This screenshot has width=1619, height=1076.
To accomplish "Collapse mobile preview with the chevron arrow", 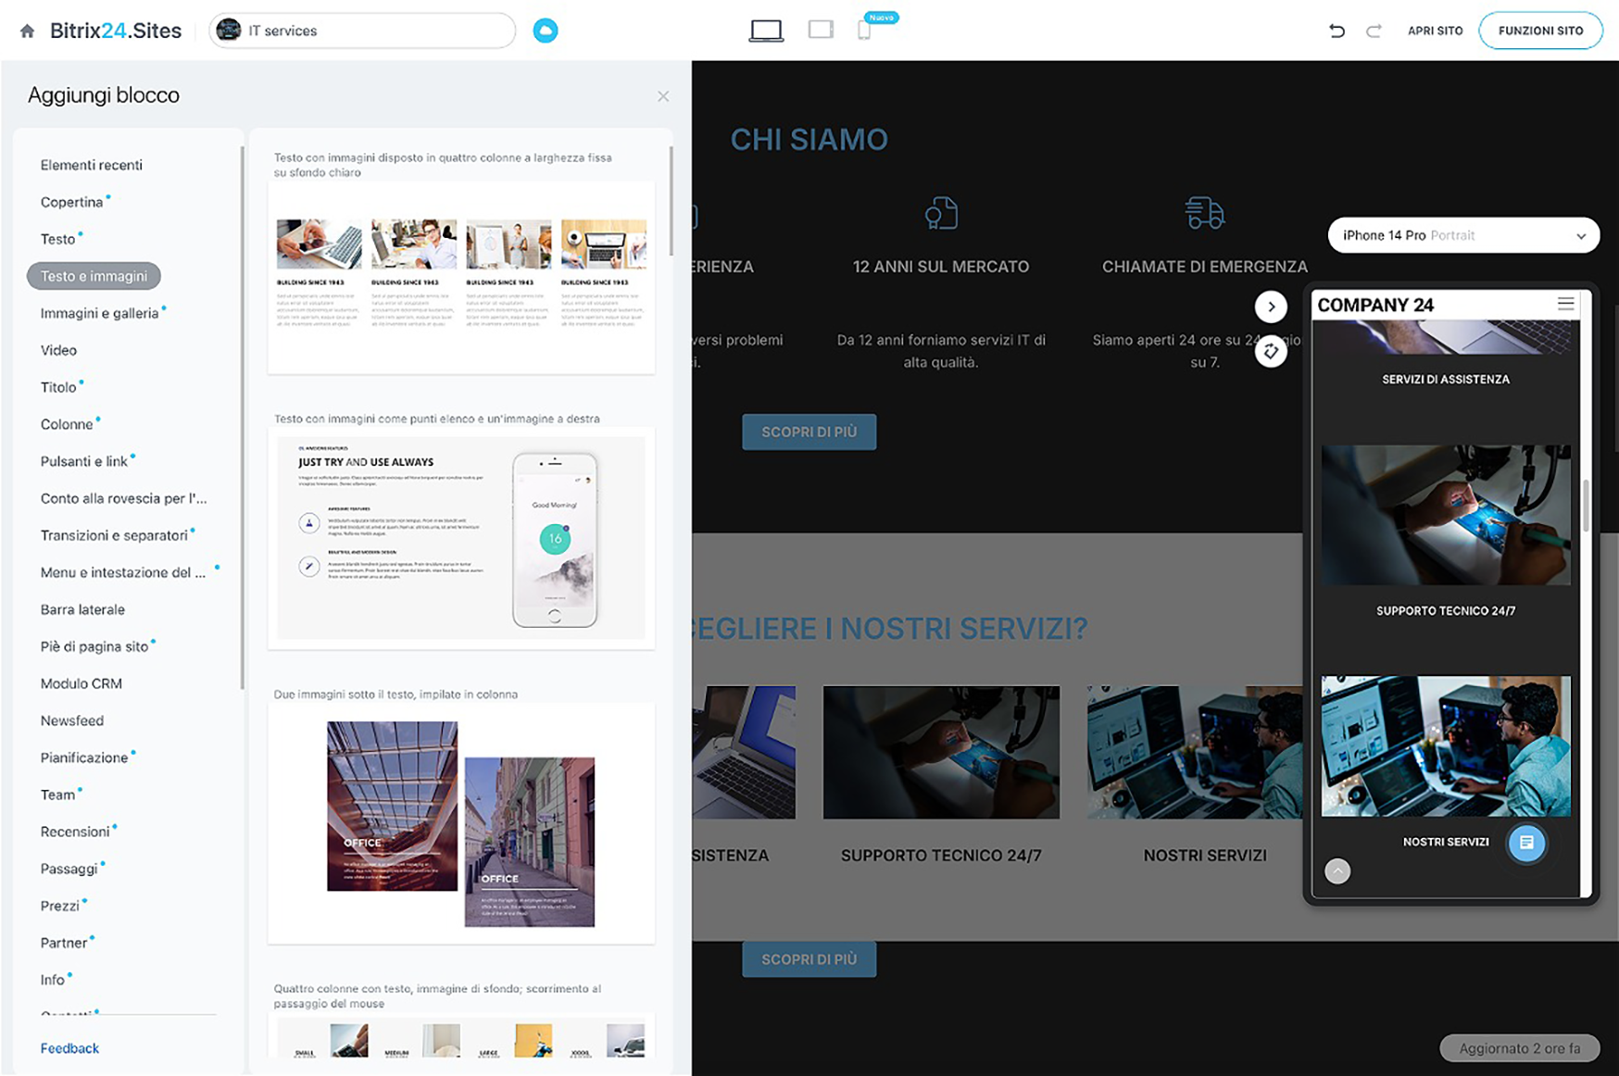I will (x=1271, y=307).
